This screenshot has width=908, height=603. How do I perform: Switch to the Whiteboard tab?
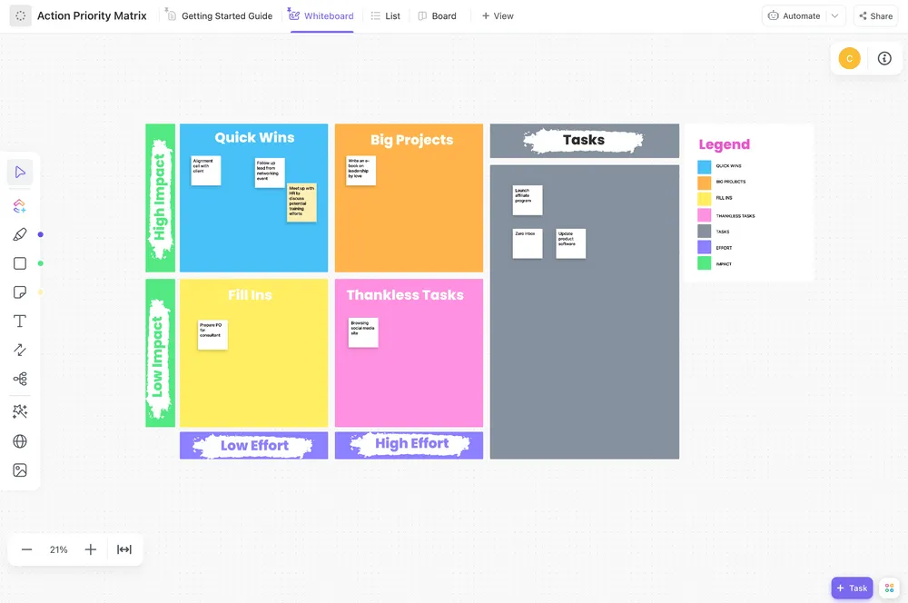(x=321, y=16)
